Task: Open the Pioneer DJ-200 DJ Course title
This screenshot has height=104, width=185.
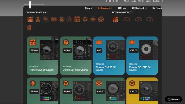Action: pyautogui.click(x=106, y=68)
